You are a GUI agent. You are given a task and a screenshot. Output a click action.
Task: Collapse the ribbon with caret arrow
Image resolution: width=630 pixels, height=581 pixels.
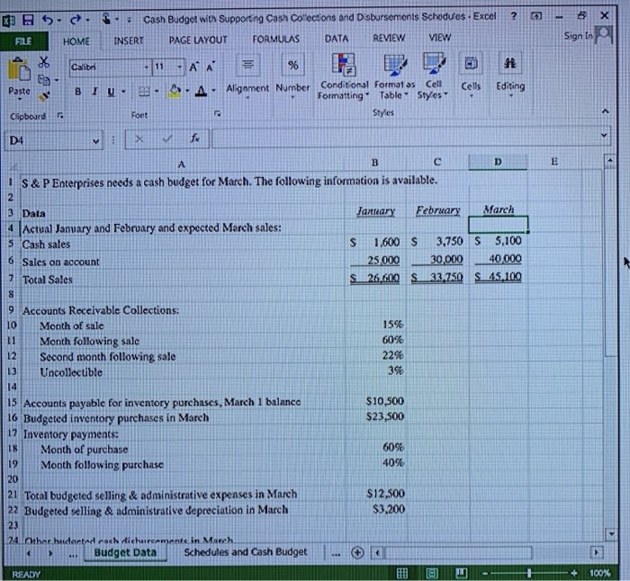tap(605, 112)
